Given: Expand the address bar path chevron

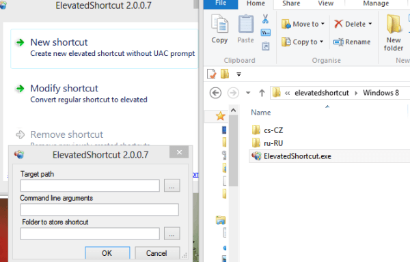Looking at the screenshot, I should [x=288, y=93].
